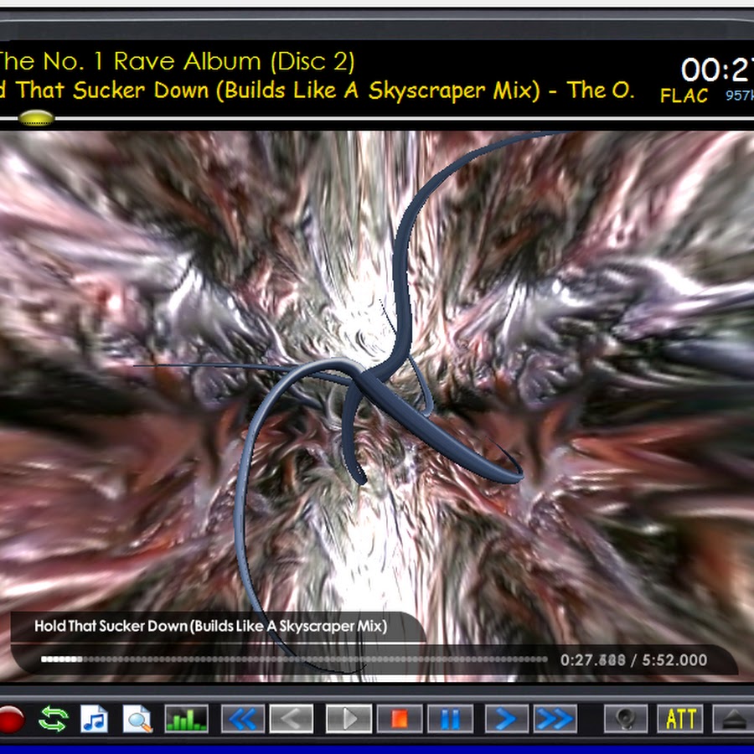Open the music file playlist icon
754x754 pixels.
click(x=95, y=719)
